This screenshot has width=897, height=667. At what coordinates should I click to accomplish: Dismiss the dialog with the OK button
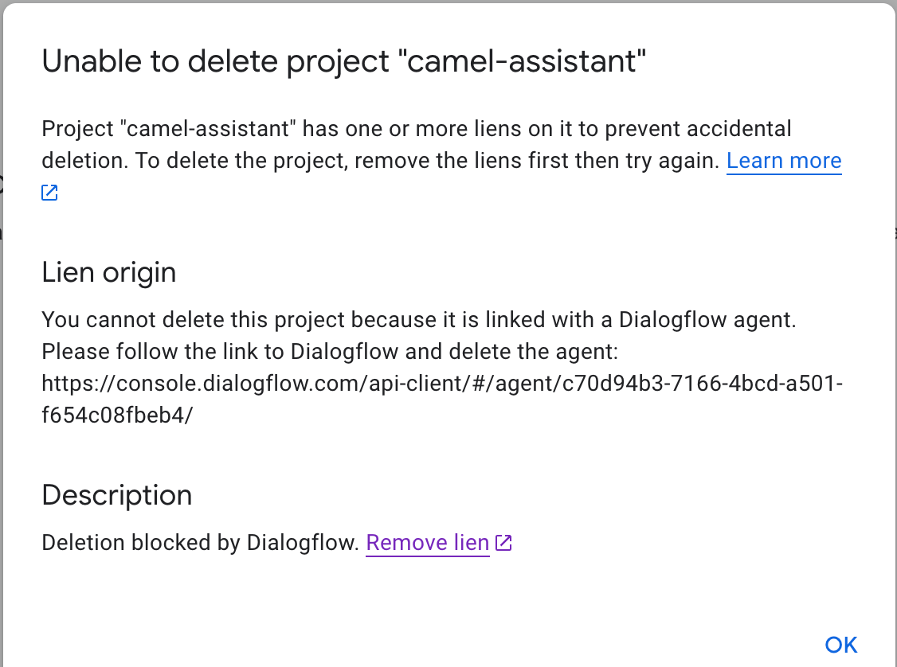point(841,645)
